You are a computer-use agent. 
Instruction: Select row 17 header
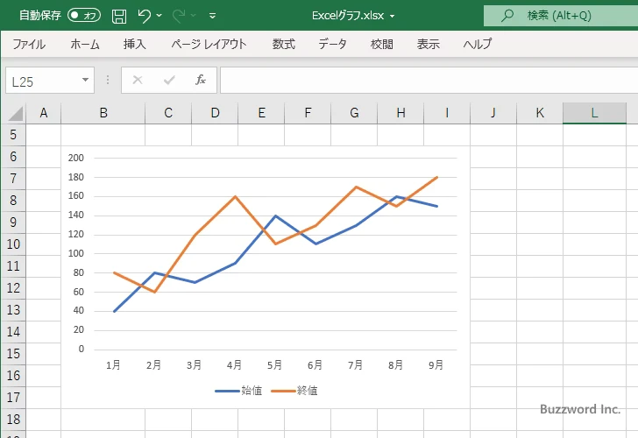13,398
